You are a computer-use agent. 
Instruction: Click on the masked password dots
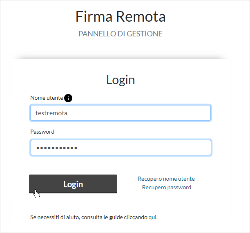[57, 148]
